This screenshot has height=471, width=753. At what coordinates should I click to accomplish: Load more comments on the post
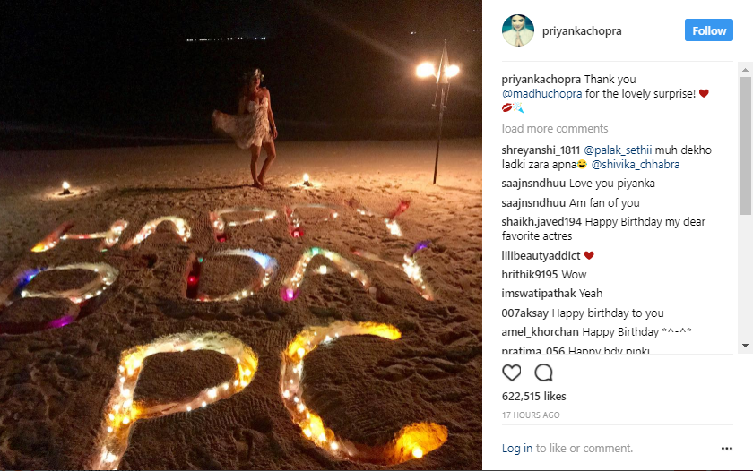(x=555, y=129)
